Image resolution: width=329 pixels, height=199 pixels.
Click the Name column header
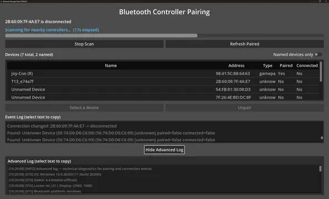111,66
